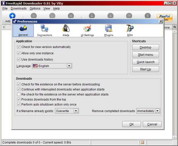Toggle Process downloads from the top
178x146 pixels.
click(x=19, y=99)
